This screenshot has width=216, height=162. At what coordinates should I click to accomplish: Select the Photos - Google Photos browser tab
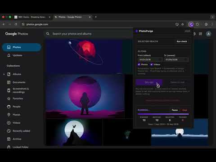point(73,17)
